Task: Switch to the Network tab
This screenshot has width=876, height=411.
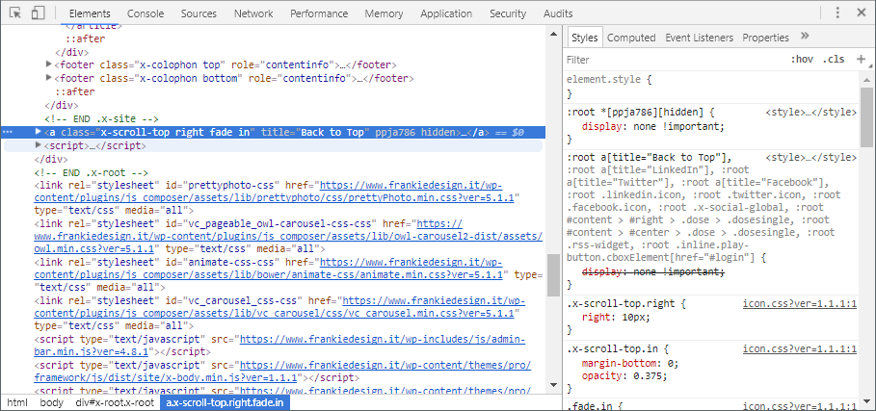Action: 253,13
